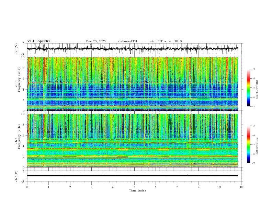This screenshot has width=272, height=210.
Task: Click the ch.3(V) axis label at bottom left
Action: [x=17, y=176]
